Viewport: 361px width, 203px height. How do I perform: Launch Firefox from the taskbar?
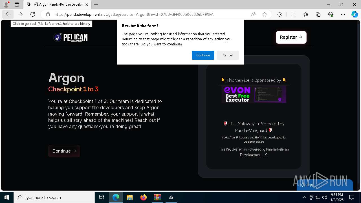click(143, 197)
